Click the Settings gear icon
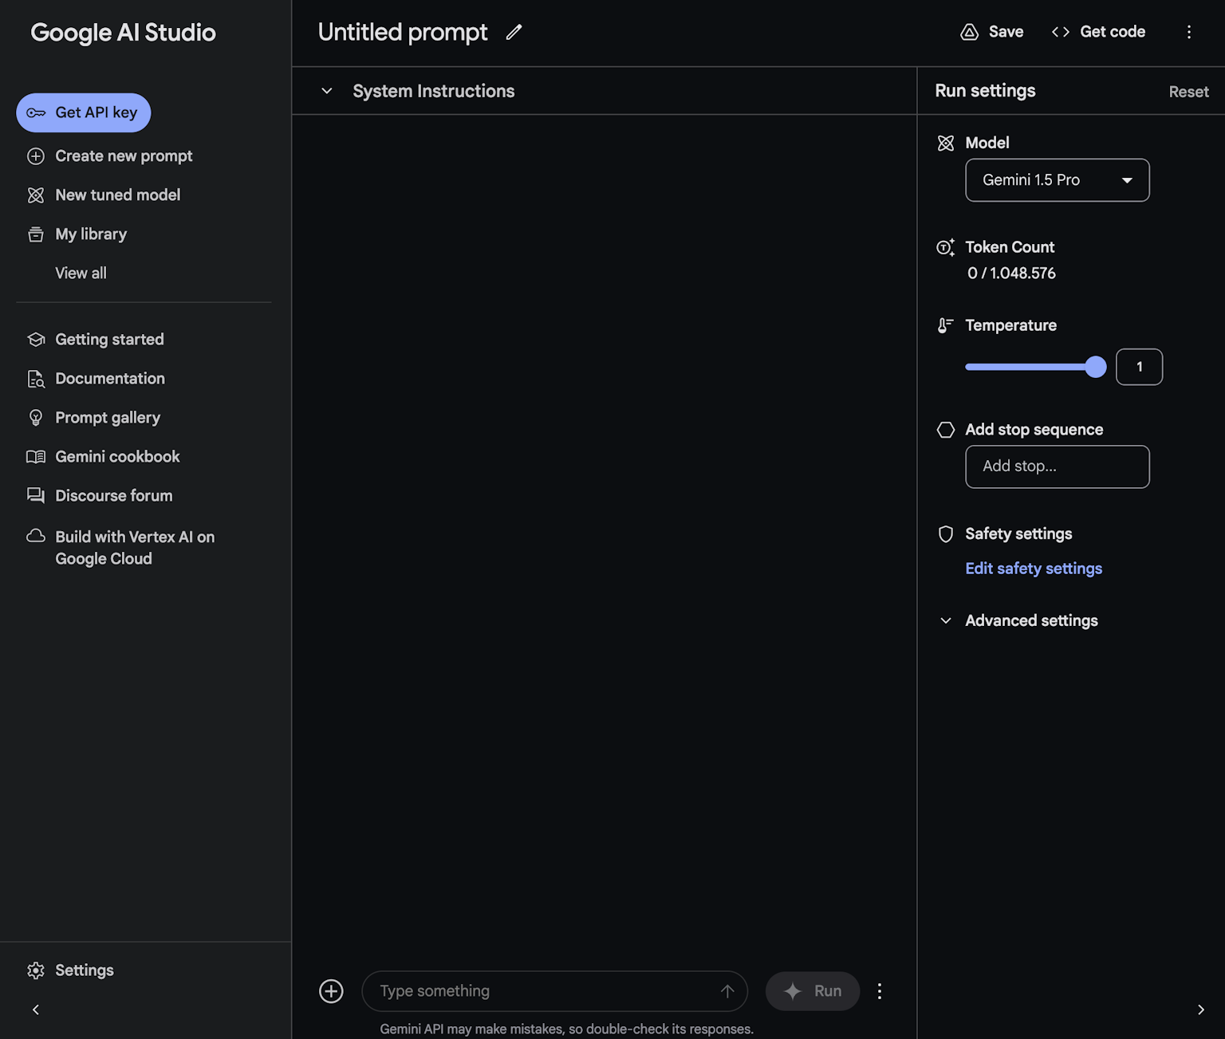This screenshot has height=1039, width=1225. click(36, 970)
